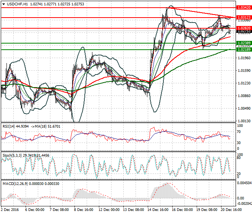Image resolution: width=252 pixels, height=214 pixels.
Task: Click the 1.03420 red price label
Action: coord(244,8)
